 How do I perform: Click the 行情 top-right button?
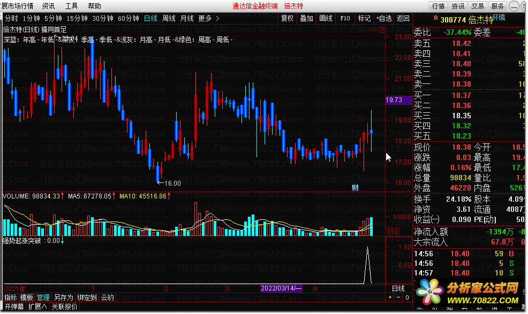[x=439, y=6]
